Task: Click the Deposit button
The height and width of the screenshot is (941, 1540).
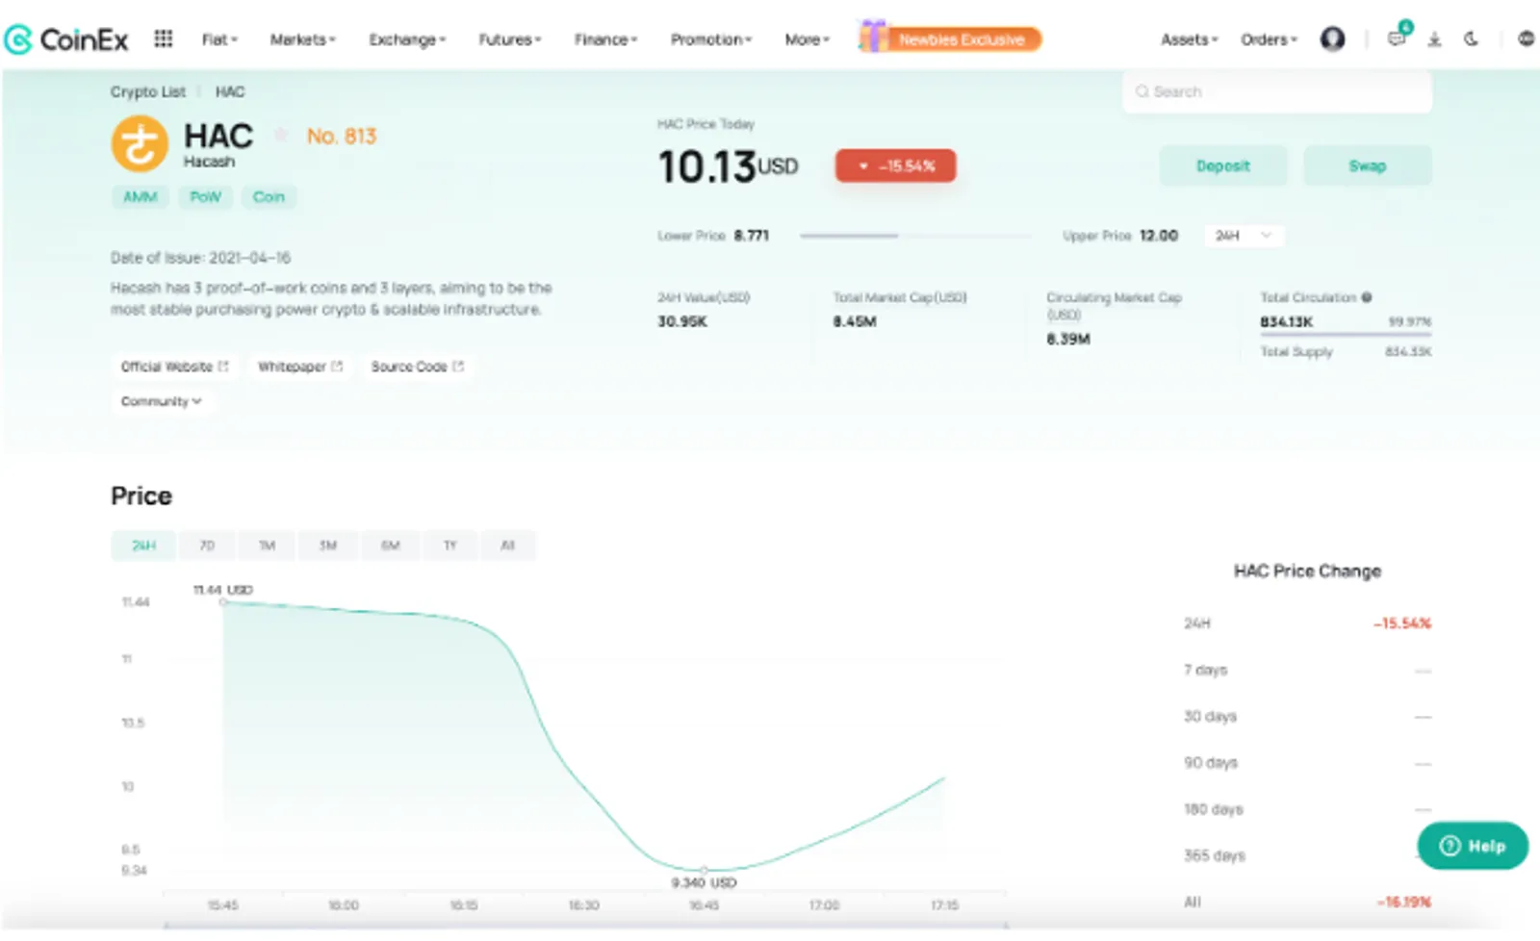Action: pyautogui.click(x=1222, y=165)
